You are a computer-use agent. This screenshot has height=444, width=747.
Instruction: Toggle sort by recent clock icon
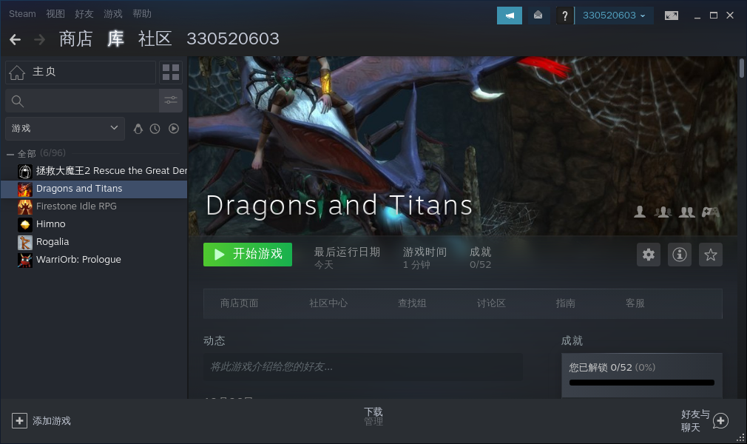coord(155,129)
